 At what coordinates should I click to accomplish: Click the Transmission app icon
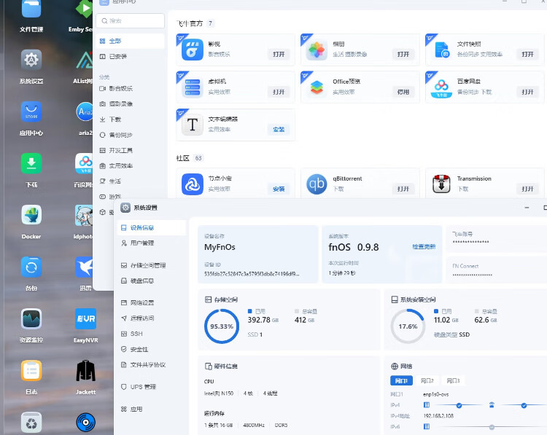pos(441,184)
